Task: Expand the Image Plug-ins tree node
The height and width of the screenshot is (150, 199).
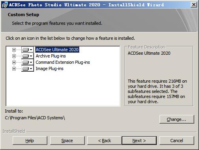Action: [x=14, y=69]
